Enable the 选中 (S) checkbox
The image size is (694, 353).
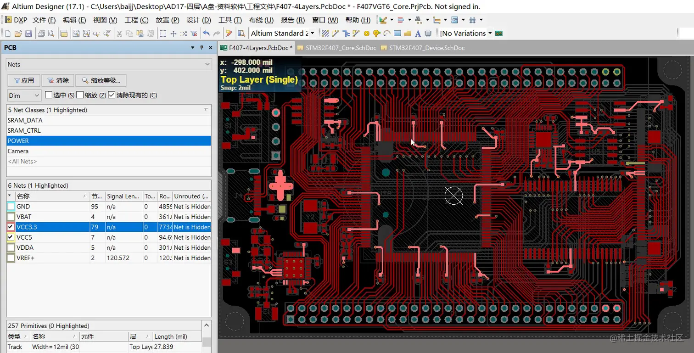(x=49, y=95)
